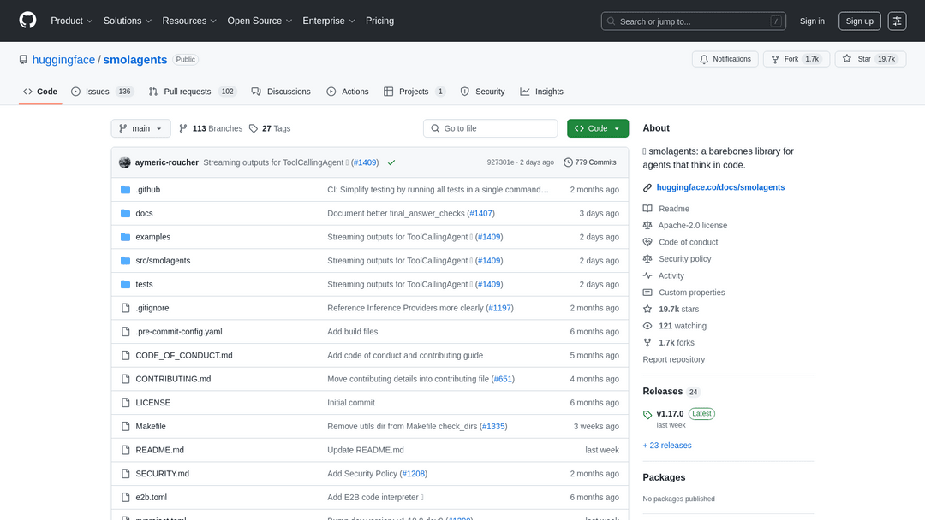Screen dimensions: 925x520
Task: Switch to the Issues tab
Action: point(103,92)
